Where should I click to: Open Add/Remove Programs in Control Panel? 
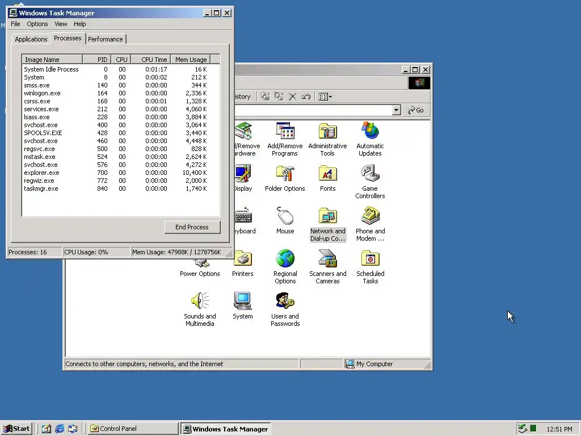(x=285, y=139)
